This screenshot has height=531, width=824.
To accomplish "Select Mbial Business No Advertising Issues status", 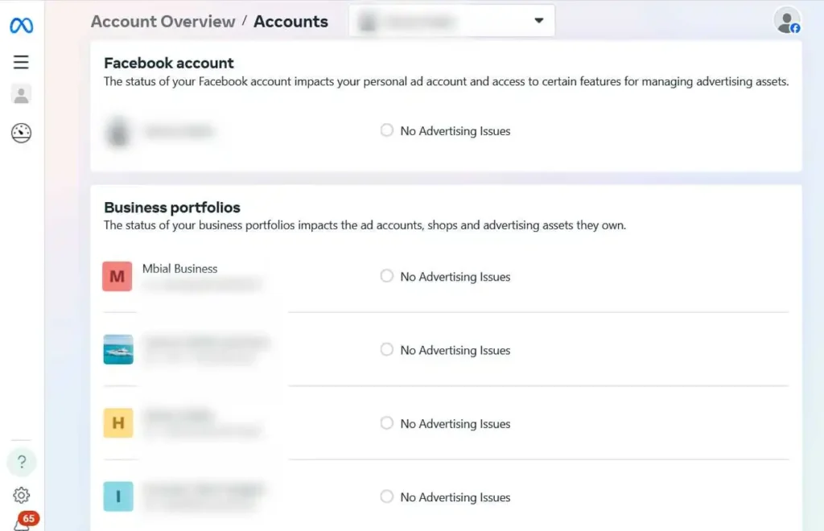I will (455, 277).
